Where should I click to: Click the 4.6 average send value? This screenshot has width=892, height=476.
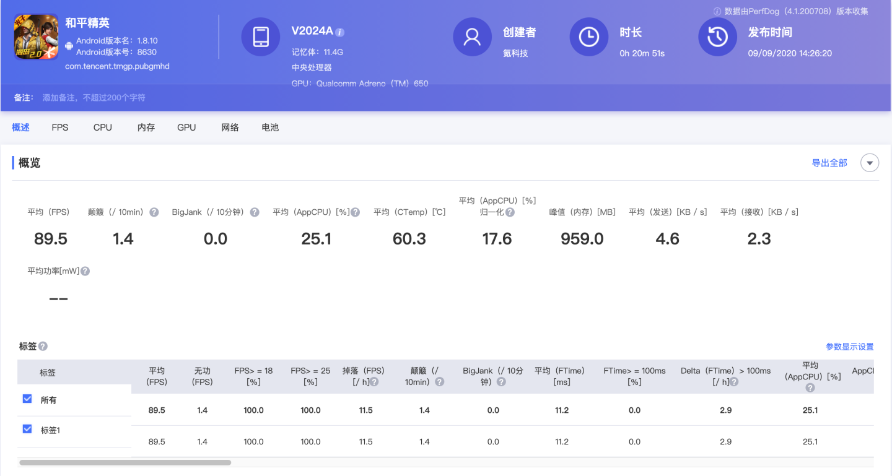[x=667, y=239]
